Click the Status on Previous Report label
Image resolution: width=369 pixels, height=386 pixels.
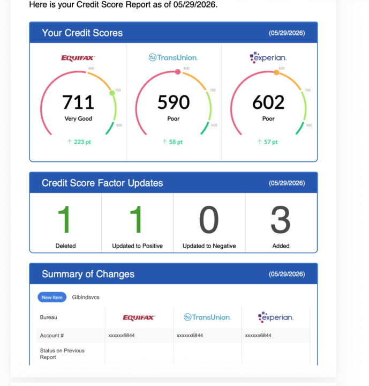pos(62,354)
